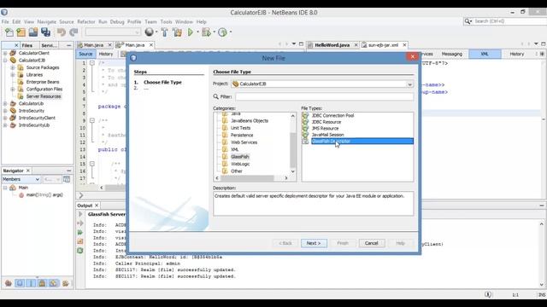Switch to the sun-ejb-jar.xml editor tab
Image resolution: width=547 pixels, height=307 pixels.
[x=383, y=45]
